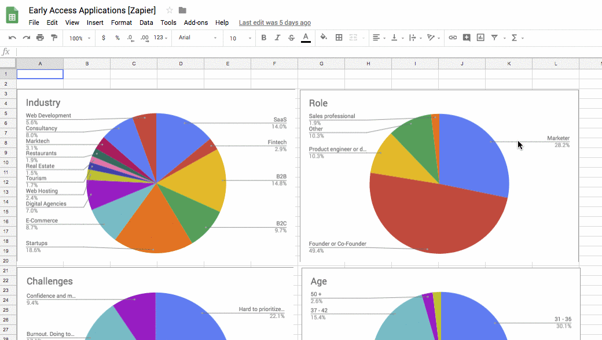Click the Undo arrow icon

(x=12, y=38)
